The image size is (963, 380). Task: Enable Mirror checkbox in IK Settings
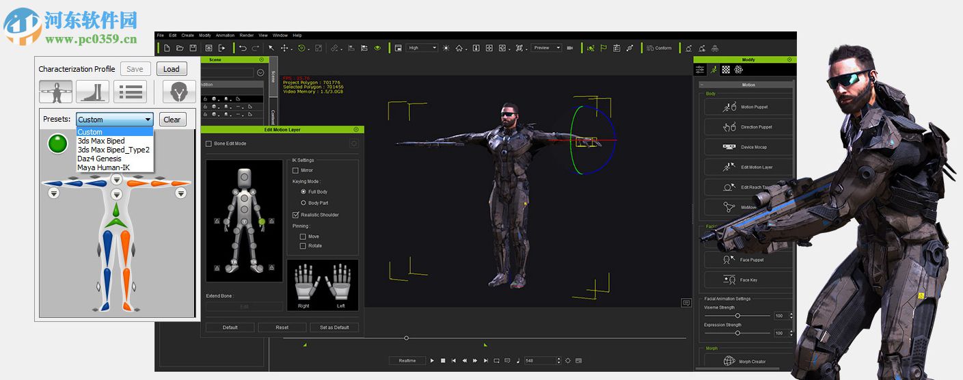(295, 170)
